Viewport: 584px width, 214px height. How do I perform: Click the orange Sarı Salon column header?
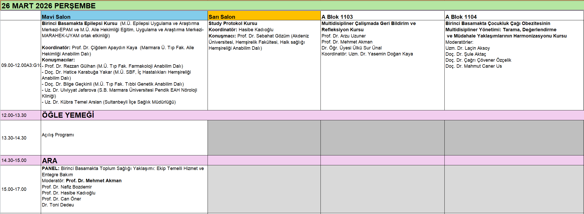[x=264, y=16]
